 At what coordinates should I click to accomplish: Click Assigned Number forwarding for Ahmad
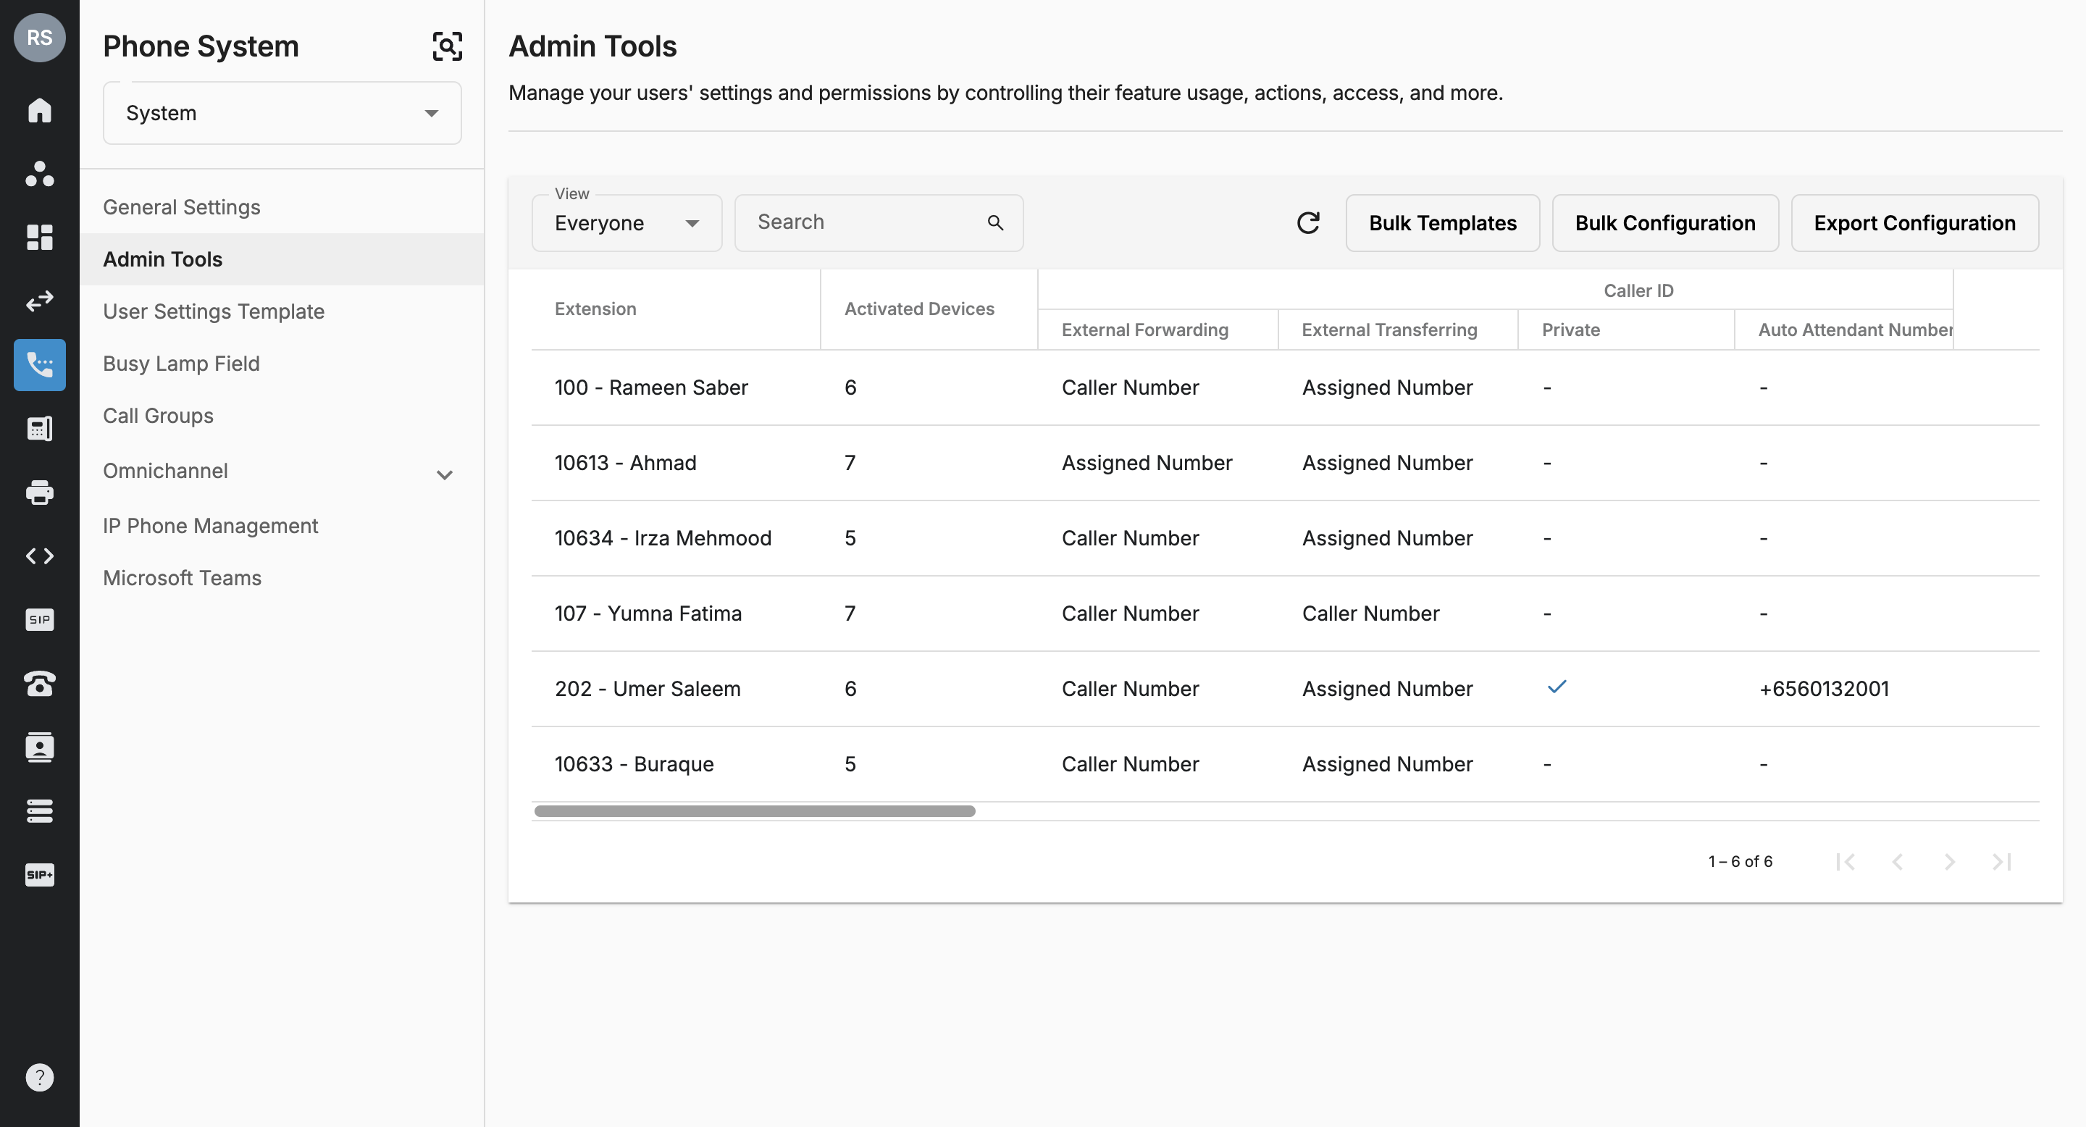pos(1147,463)
